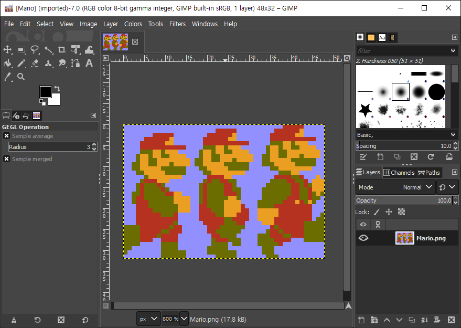The height and width of the screenshot is (328, 461).
Task: Select the Paths tool
Action: [76, 63]
